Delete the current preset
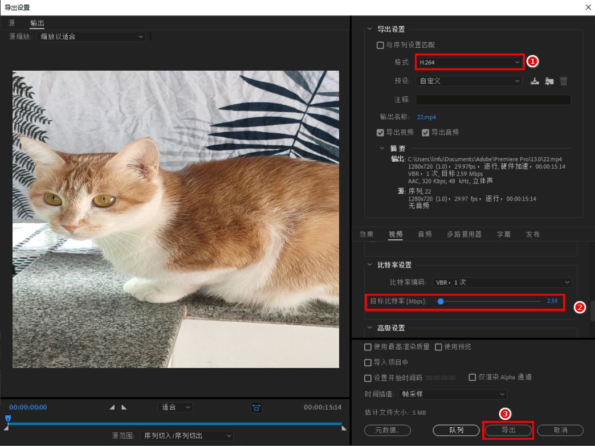The image size is (595, 446). [563, 81]
